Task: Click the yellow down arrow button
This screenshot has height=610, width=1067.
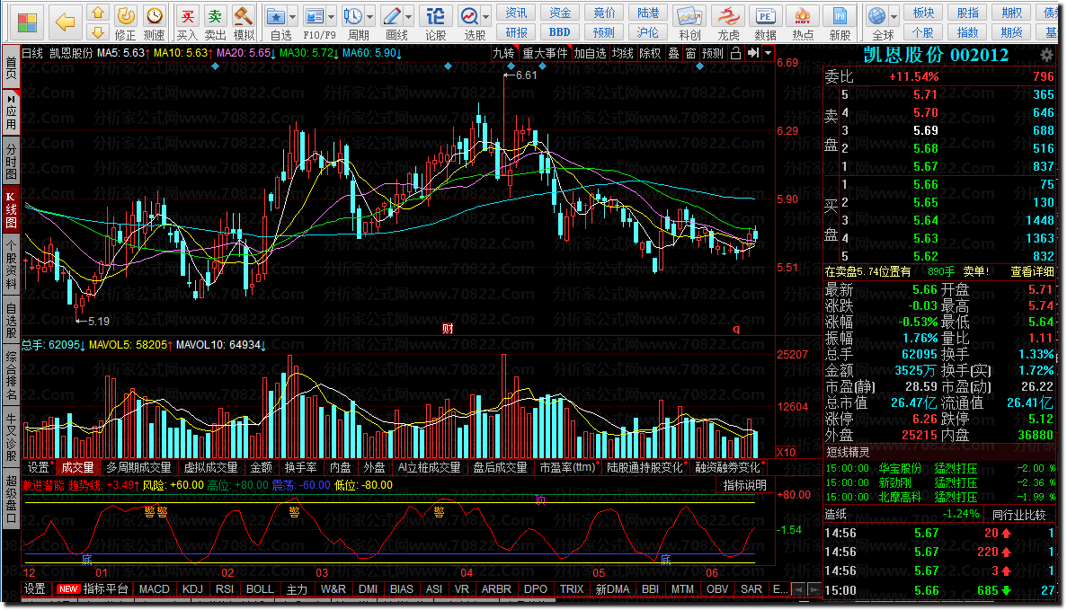Action: [98, 32]
